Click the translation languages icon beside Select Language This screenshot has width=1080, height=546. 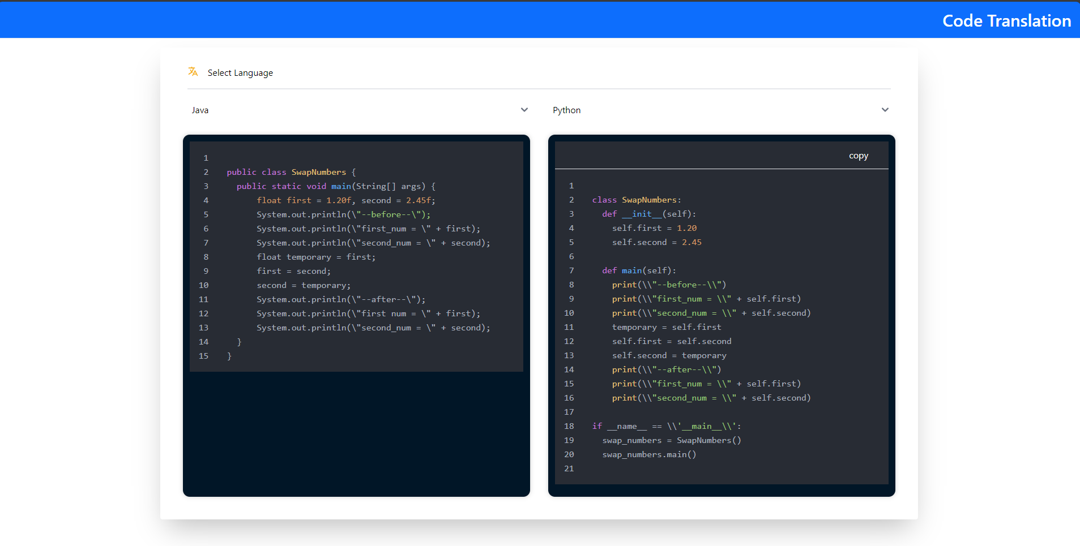coord(193,72)
